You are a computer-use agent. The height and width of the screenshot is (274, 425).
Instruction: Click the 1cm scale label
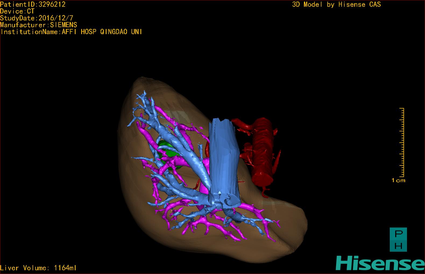398,180
